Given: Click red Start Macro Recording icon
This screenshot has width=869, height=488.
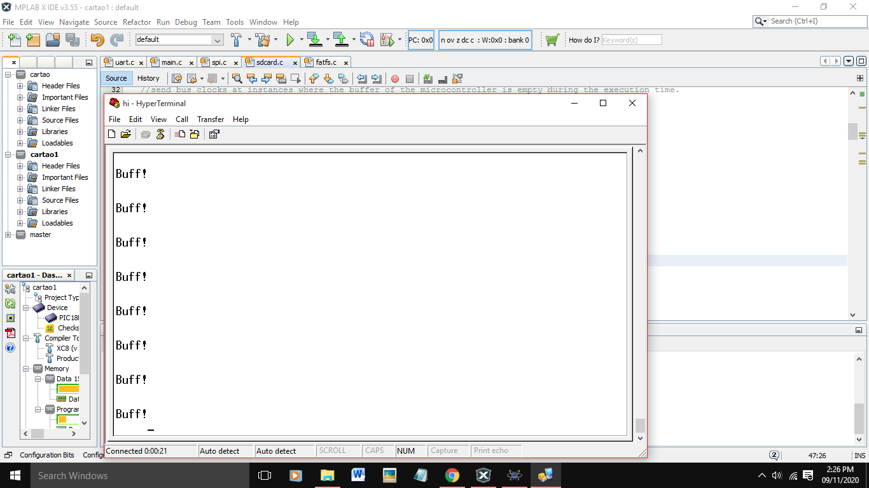Looking at the screenshot, I should 395,79.
